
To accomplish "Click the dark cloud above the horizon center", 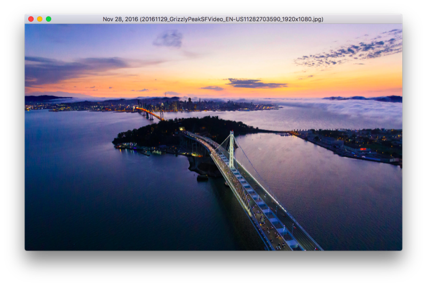I will tap(255, 83).
